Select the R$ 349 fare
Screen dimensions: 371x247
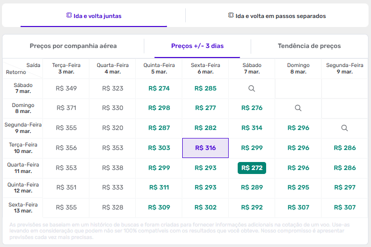point(66,88)
